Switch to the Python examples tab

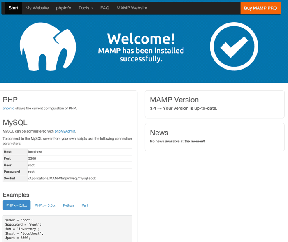(x=68, y=205)
